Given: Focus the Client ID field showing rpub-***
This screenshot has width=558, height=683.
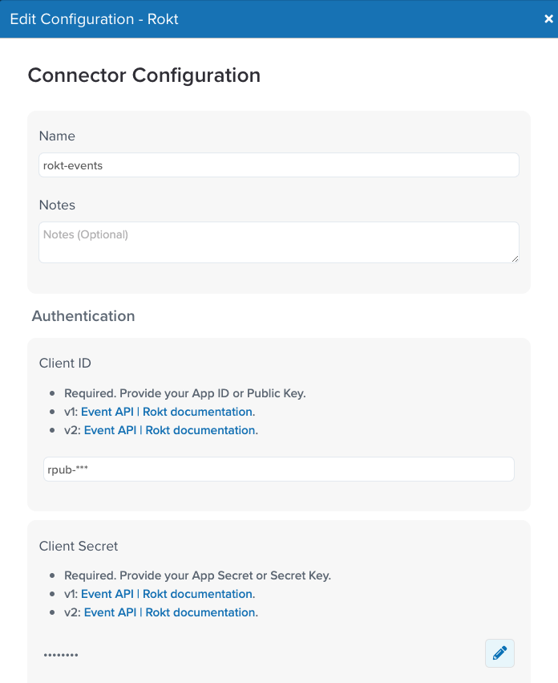Looking at the screenshot, I should [278, 470].
